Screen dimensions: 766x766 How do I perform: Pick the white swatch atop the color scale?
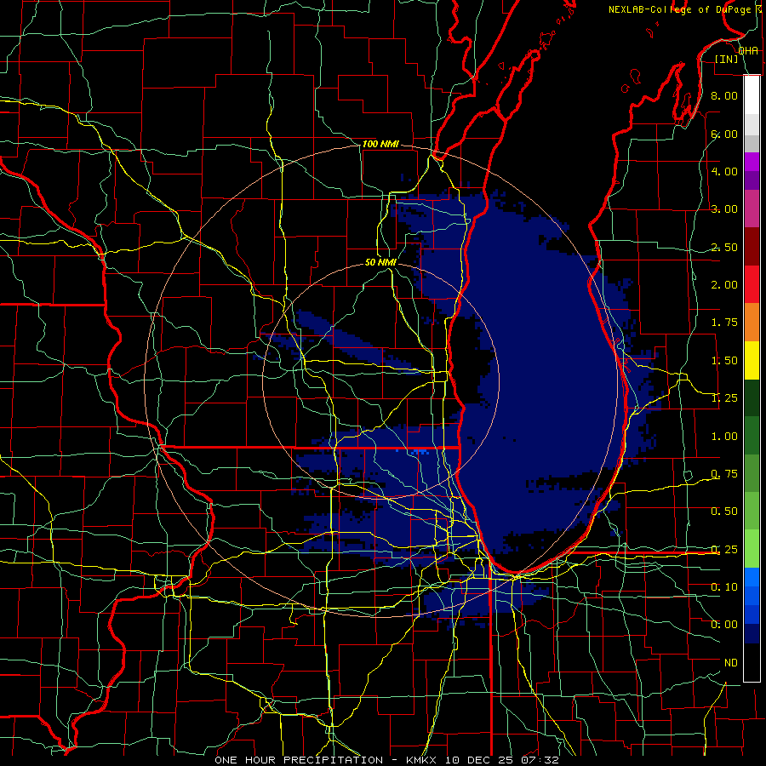click(752, 95)
